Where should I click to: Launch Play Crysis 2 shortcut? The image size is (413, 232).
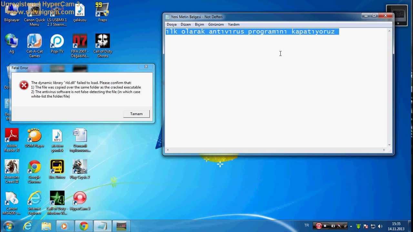[80, 169]
